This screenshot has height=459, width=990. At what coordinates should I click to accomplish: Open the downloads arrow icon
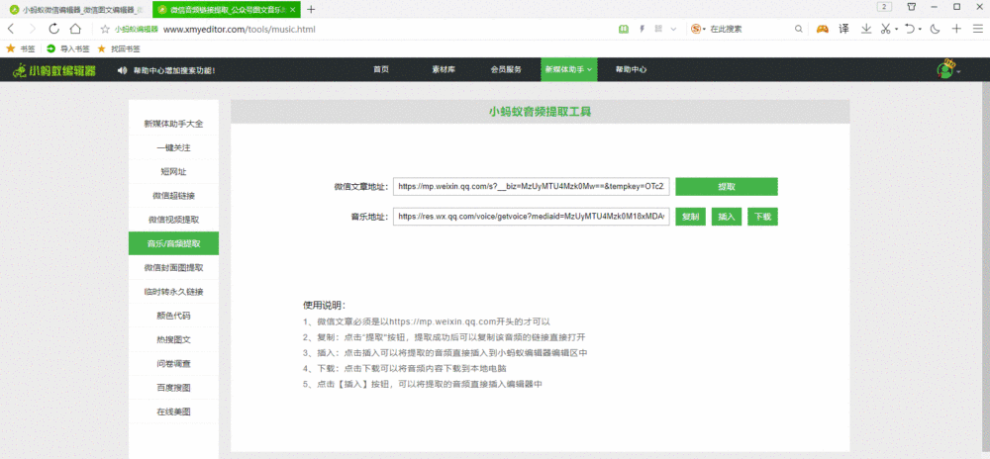pos(867,29)
